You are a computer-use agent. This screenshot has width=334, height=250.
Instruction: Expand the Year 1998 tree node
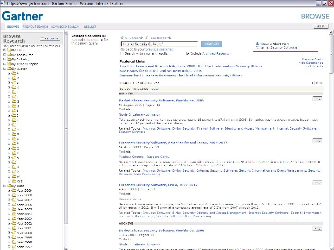tap(9, 242)
